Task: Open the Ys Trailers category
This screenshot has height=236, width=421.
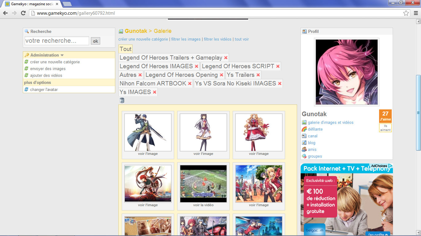Action: pyautogui.click(x=241, y=75)
